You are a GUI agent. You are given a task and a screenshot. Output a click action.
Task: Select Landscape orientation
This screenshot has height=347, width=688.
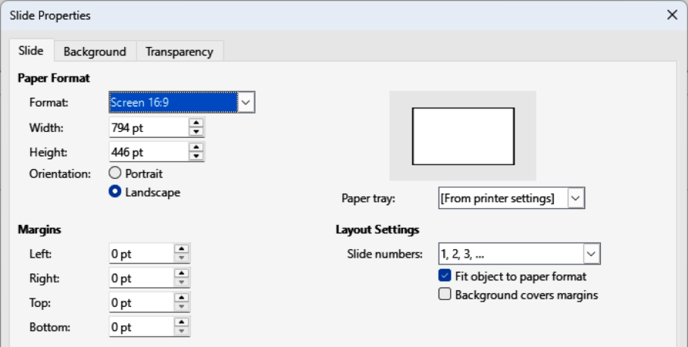click(116, 192)
